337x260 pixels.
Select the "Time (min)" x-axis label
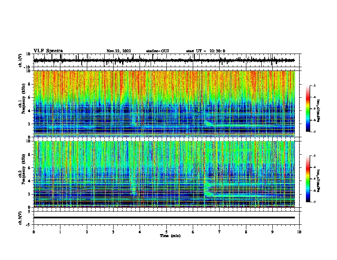pyautogui.click(x=170, y=236)
